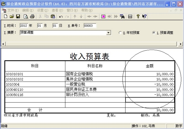
Task: Open the 查看 menu
Action: 57,10
